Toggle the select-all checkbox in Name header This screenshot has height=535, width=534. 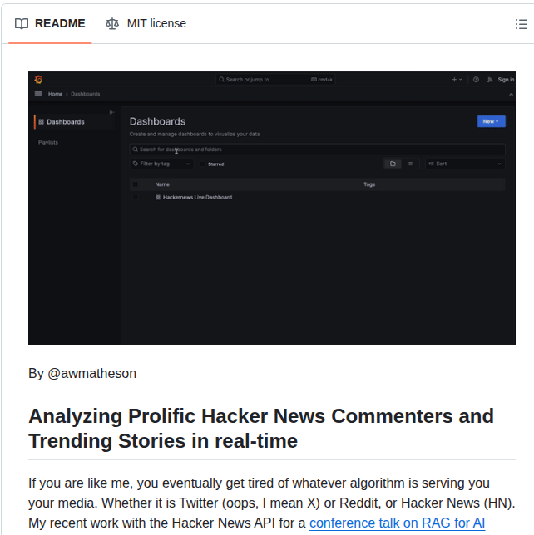[x=136, y=184]
